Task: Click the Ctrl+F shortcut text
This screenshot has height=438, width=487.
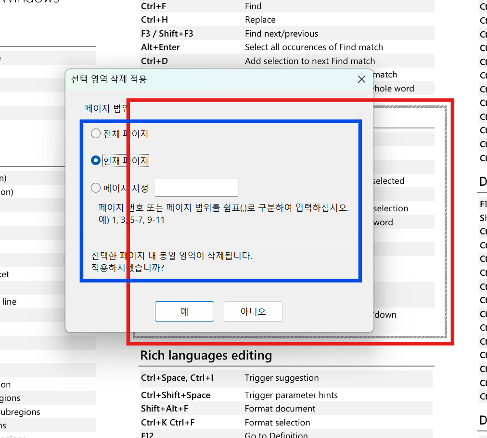Action: click(x=154, y=6)
